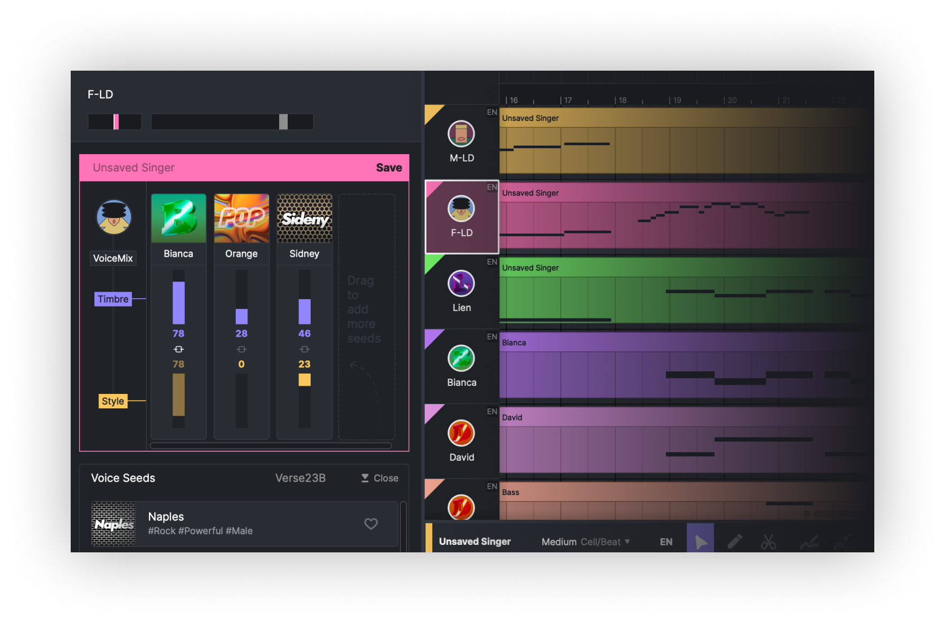Click the VoiceMix singer avatar

(x=114, y=217)
